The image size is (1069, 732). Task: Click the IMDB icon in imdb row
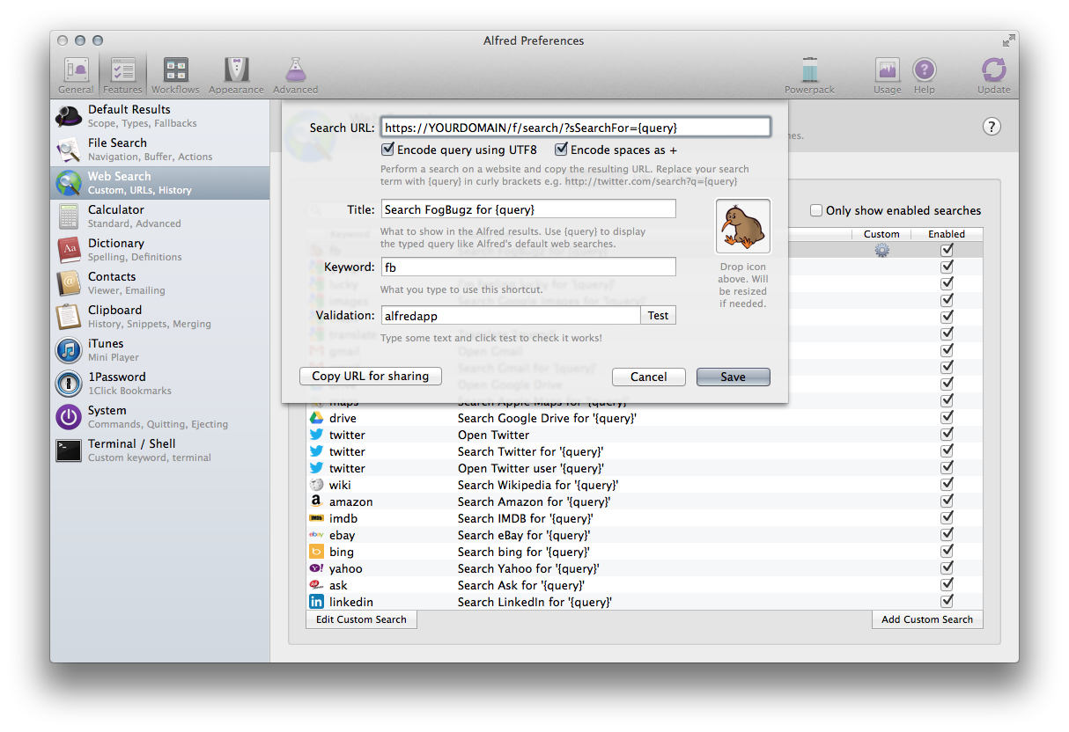(x=316, y=518)
